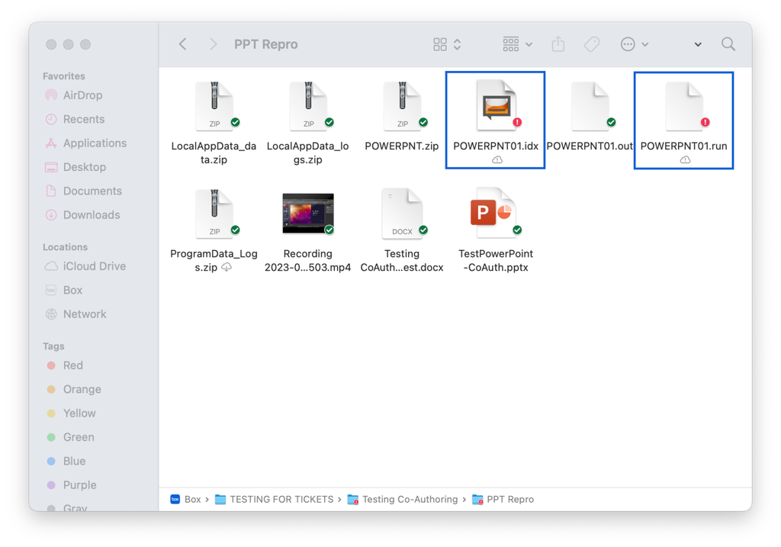The width and height of the screenshot is (781, 547).
Task: Toggle icon view switcher in toolbar
Action: click(x=447, y=44)
